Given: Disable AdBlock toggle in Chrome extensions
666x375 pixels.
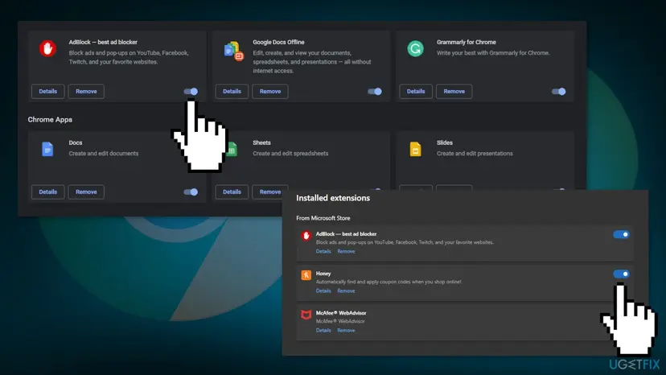Looking at the screenshot, I should click(x=191, y=92).
